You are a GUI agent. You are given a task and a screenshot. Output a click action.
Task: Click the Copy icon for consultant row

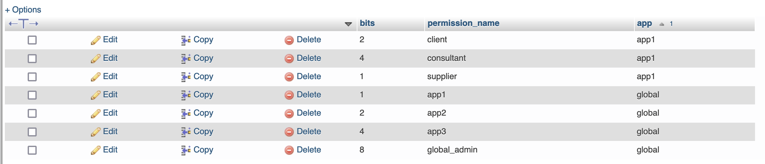click(186, 58)
